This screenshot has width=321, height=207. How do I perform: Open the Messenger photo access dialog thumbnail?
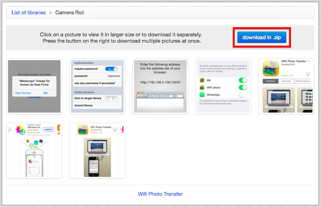pyautogui.click(x=34, y=86)
